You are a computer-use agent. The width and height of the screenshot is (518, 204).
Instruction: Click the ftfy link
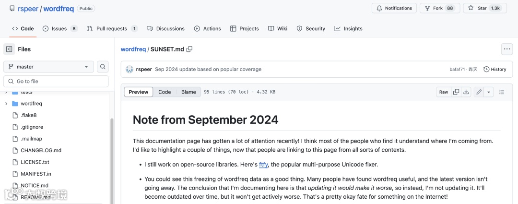pyautogui.click(x=263, y=165)
